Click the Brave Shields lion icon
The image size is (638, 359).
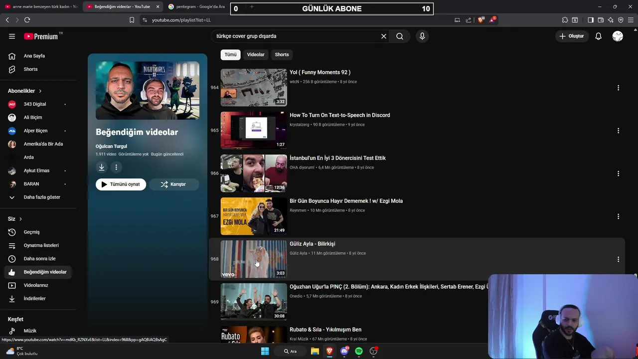click(x=481, y=20)
